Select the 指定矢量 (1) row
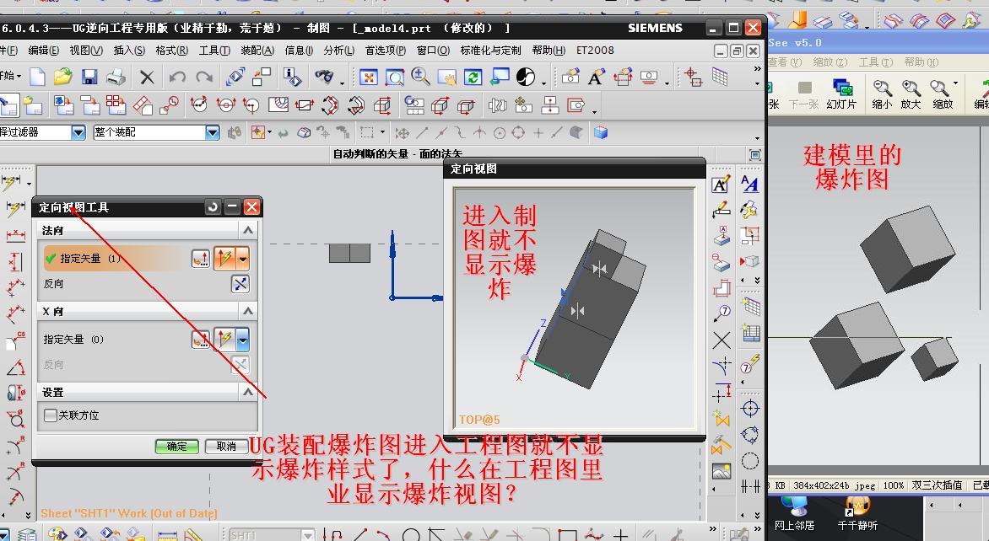The height and width of the screenshot is (541, 989). pyautogui.click(x=114, y=258)
